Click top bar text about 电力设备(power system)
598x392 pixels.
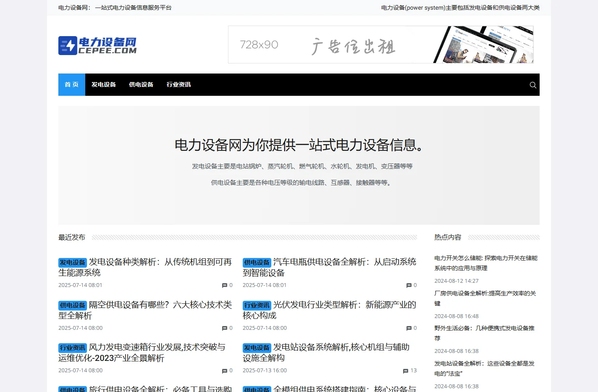[x=460, y=8]
